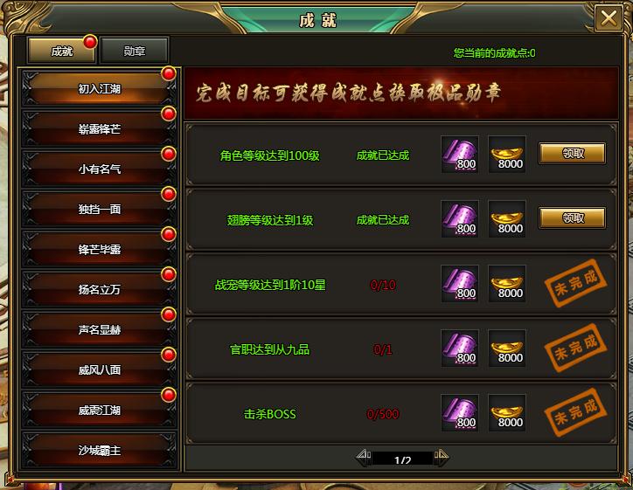
Task: Select 小有名气 category in sidebar
Action: [x=100, y=169]
